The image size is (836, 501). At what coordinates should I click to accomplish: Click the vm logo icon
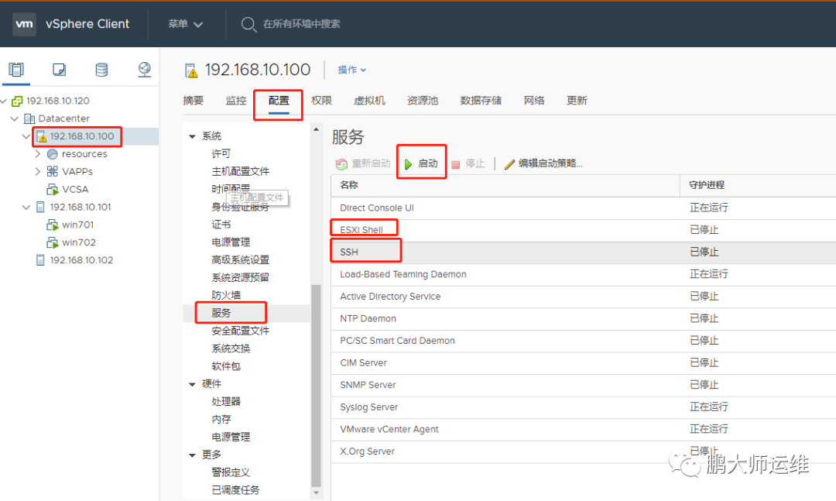tap(24, 24)
